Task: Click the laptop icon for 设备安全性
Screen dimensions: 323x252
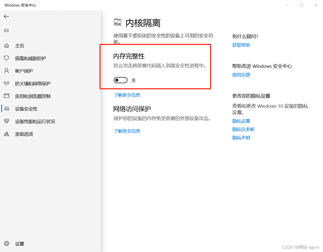Action: 7,109
